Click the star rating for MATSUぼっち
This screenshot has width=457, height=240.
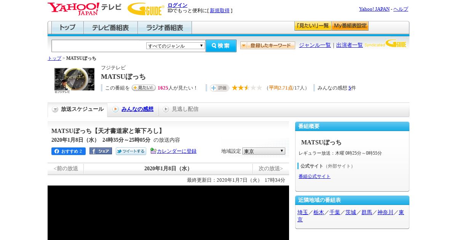click(247, 88)
